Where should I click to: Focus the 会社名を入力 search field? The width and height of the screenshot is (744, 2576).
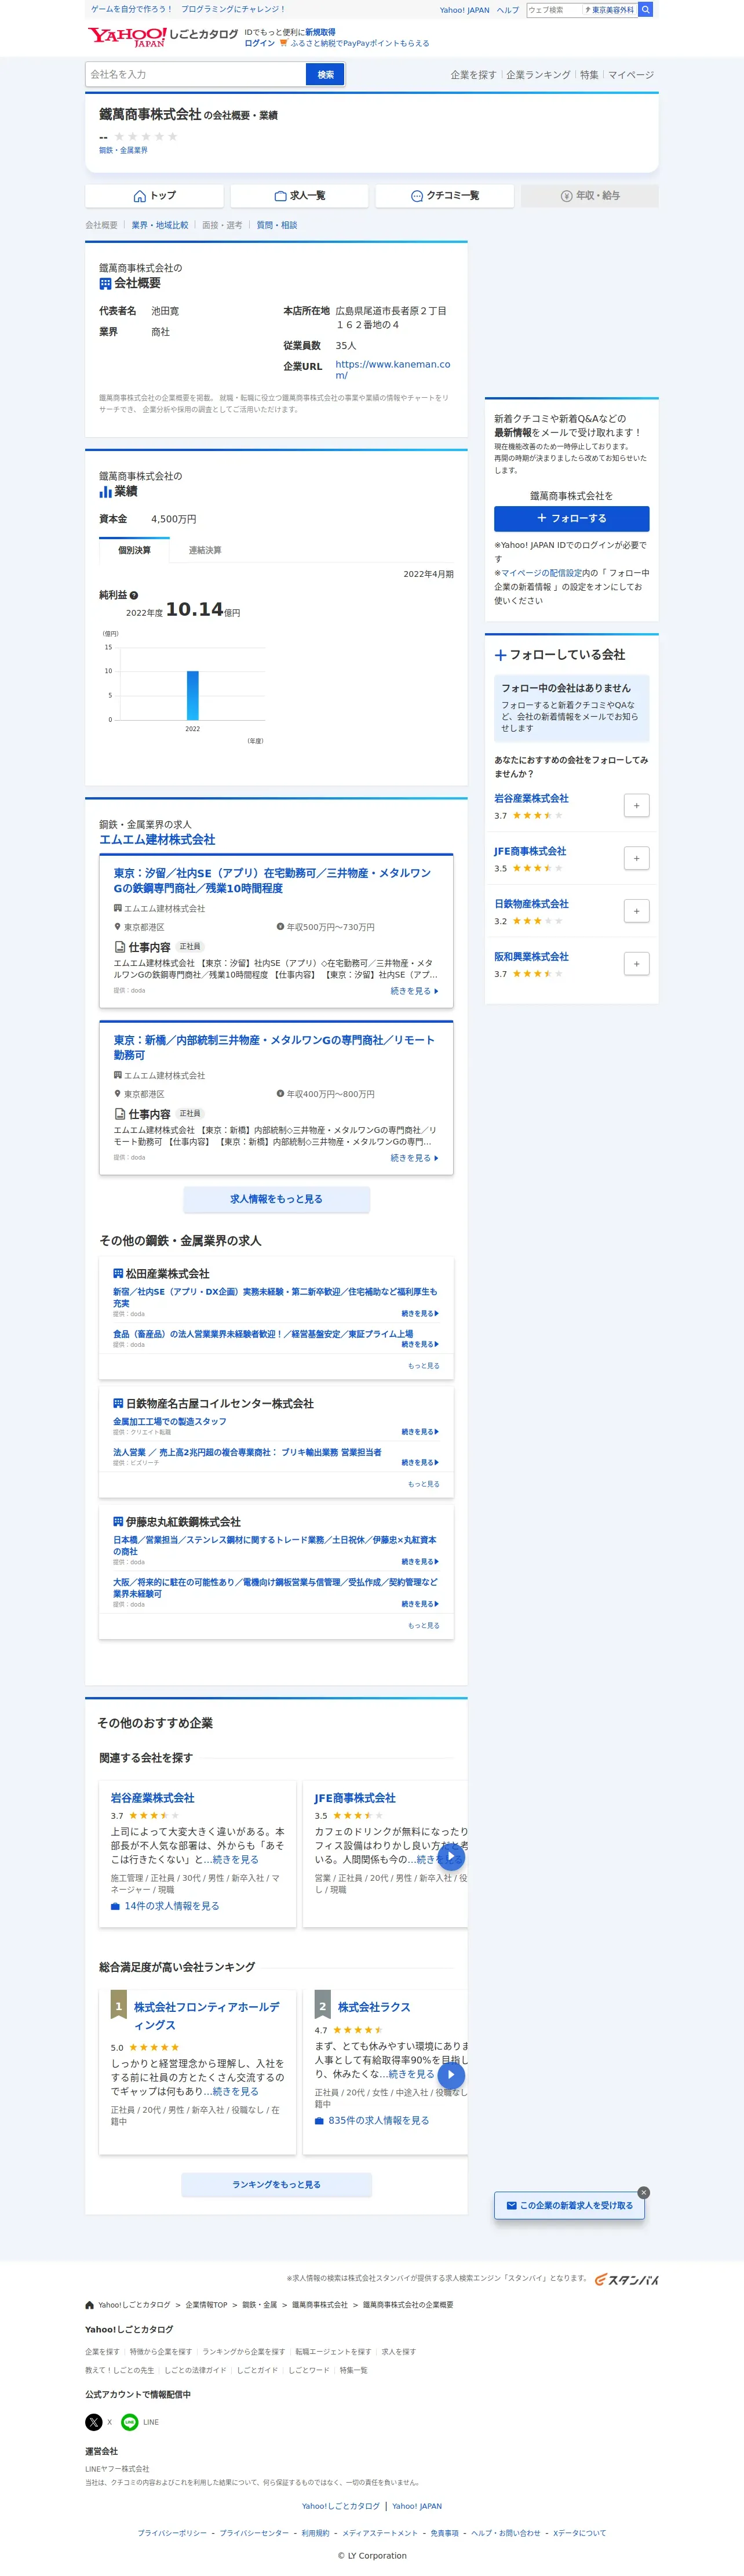tap(195, 75)
